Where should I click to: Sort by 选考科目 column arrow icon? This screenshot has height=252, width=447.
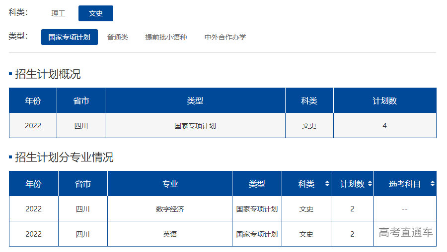(x=432, y=184)
